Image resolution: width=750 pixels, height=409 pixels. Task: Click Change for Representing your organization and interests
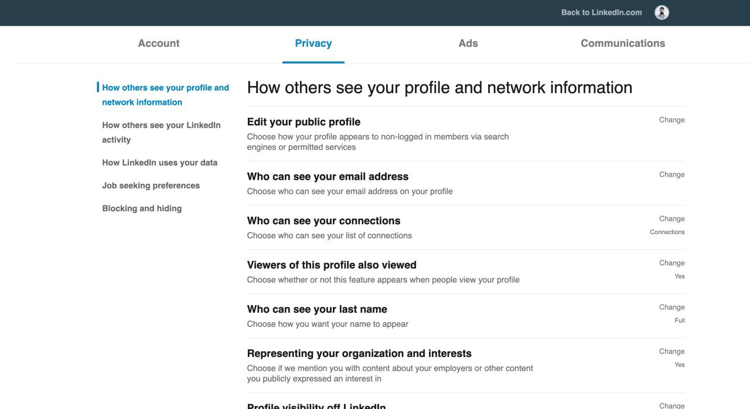(671, 352)
